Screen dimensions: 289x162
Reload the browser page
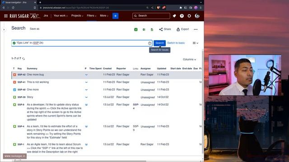point(13,8)
